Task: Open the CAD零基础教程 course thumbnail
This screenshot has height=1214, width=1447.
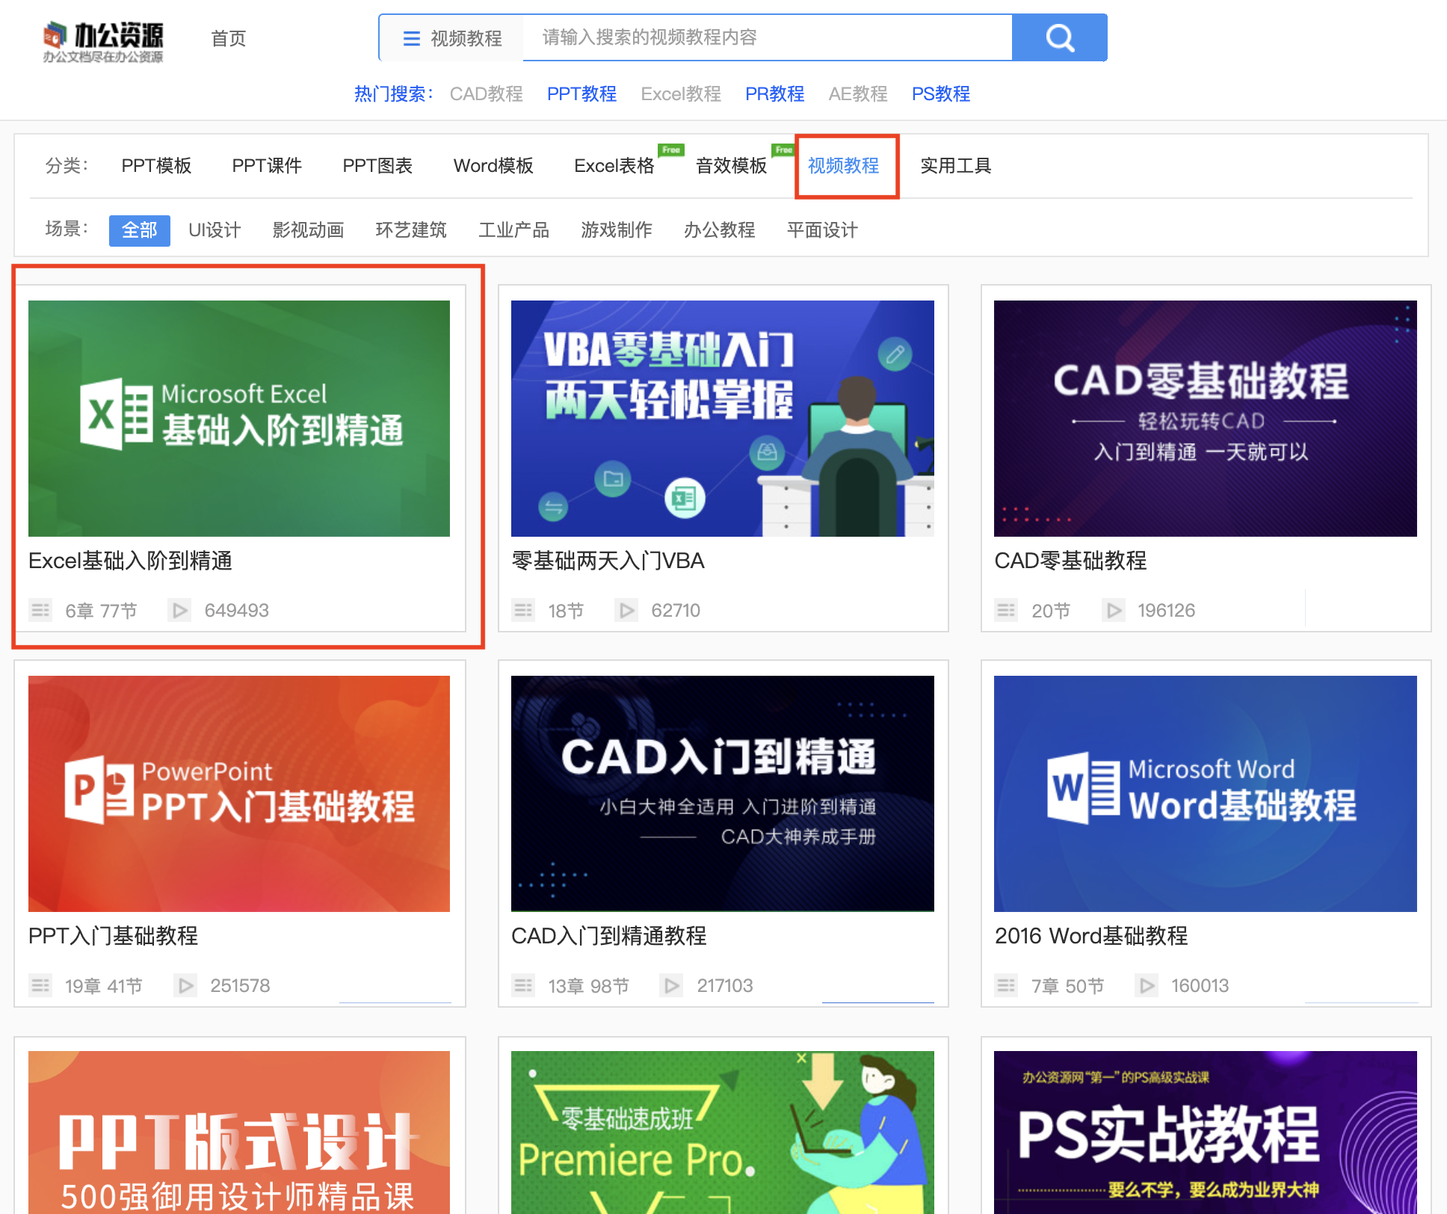Action: coord(1206,419)
